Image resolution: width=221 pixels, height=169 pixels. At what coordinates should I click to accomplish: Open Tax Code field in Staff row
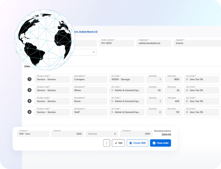201,112
